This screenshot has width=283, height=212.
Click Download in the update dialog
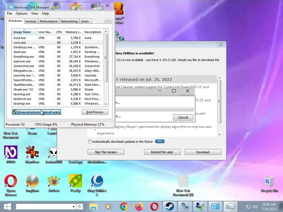203,152
